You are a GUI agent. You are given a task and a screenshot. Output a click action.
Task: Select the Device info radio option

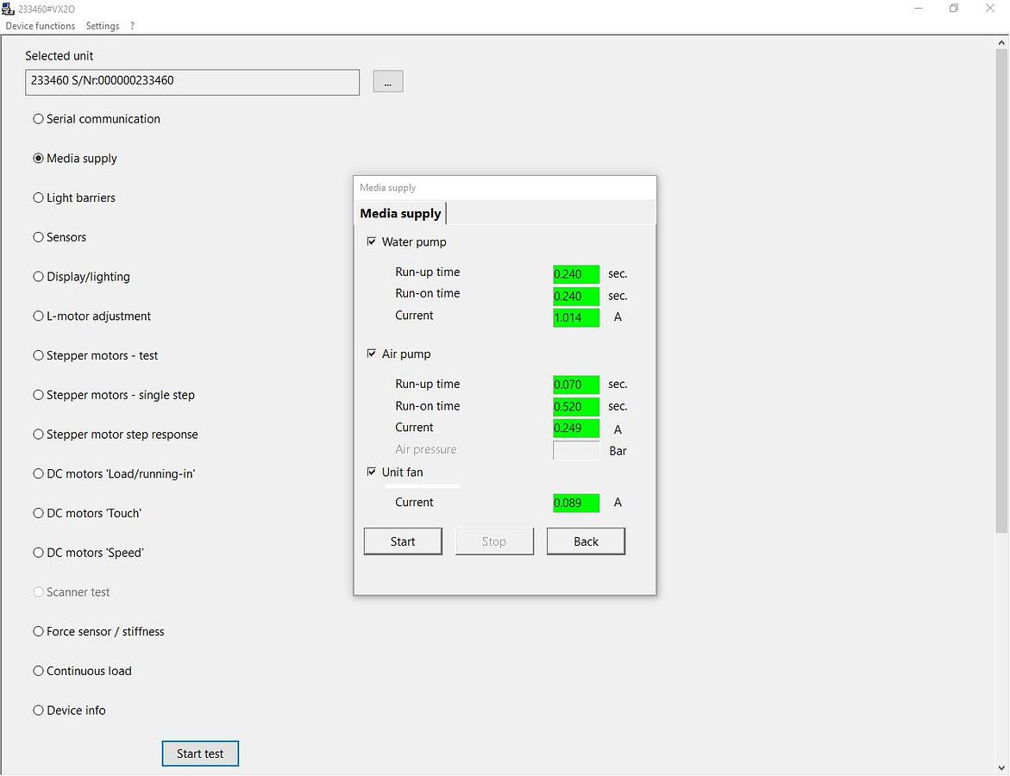(x=38, y=710)
